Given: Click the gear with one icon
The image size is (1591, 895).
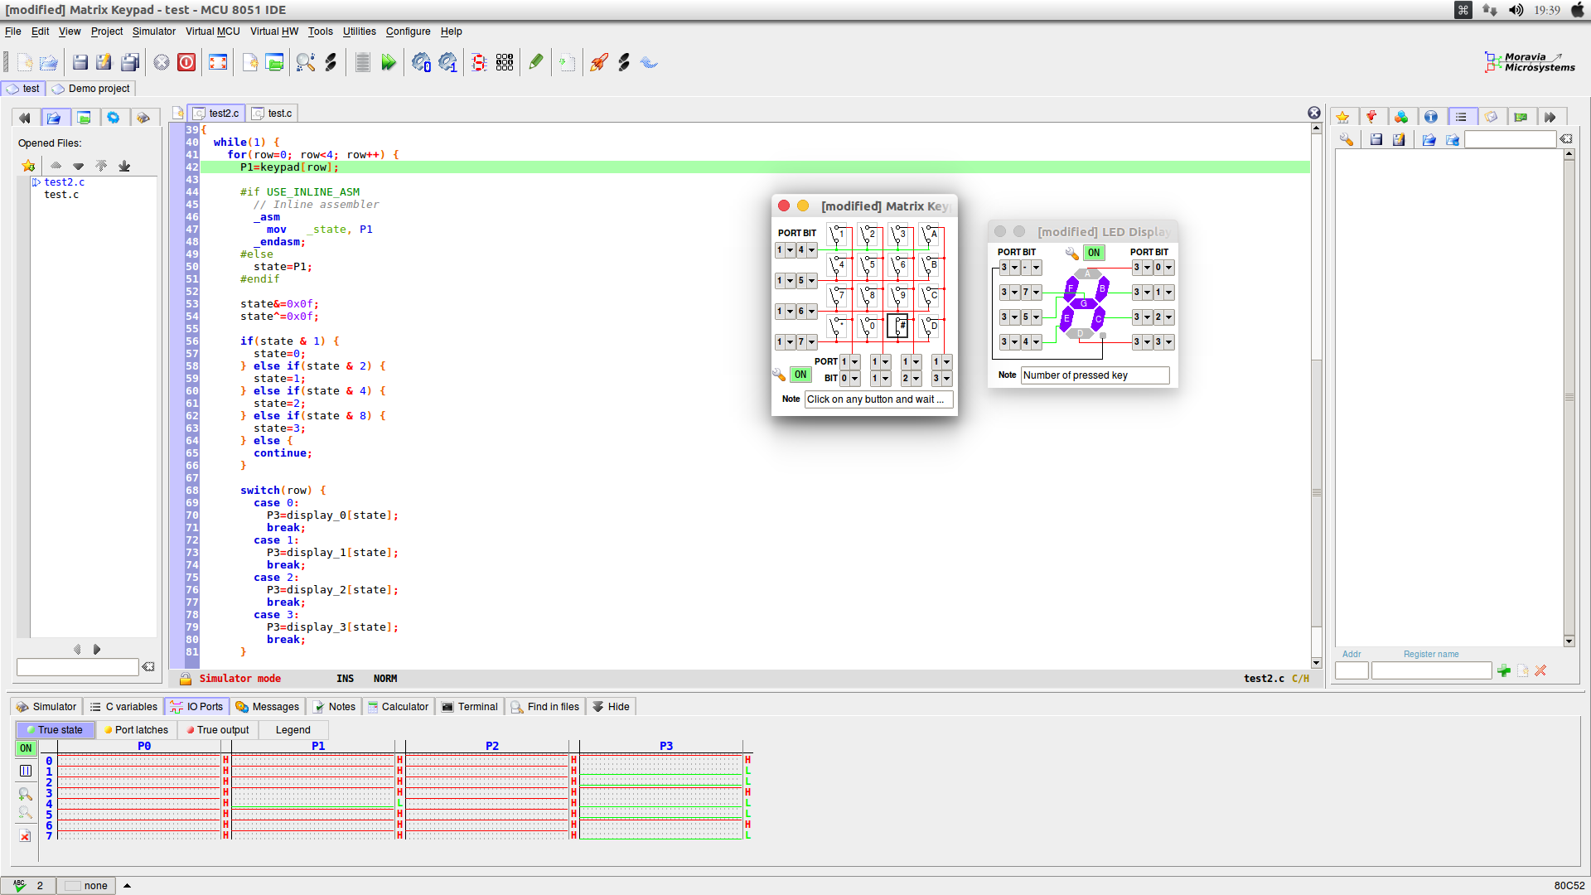Looking at the screenshot, I should click(447, 63).
